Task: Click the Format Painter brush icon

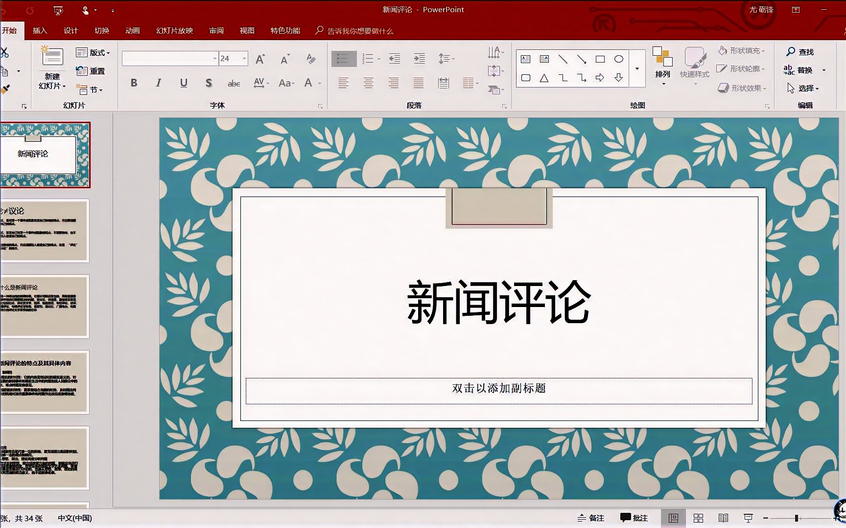Action: point(5,89)
